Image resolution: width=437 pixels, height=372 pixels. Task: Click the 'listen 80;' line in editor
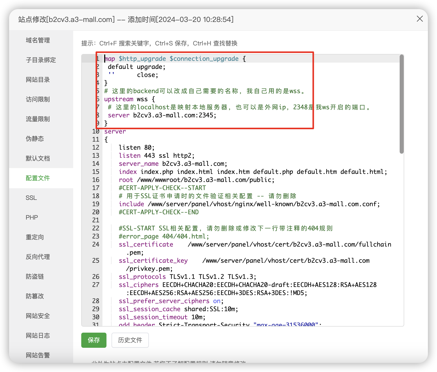pyautogui.click(x=136, y=147)
